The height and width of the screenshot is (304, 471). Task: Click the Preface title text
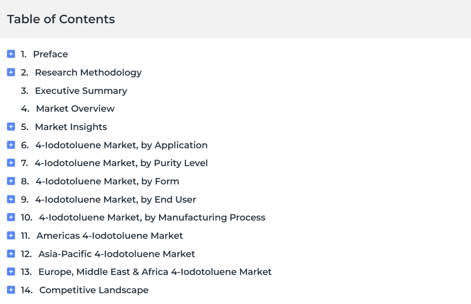[x=50, y=54]
